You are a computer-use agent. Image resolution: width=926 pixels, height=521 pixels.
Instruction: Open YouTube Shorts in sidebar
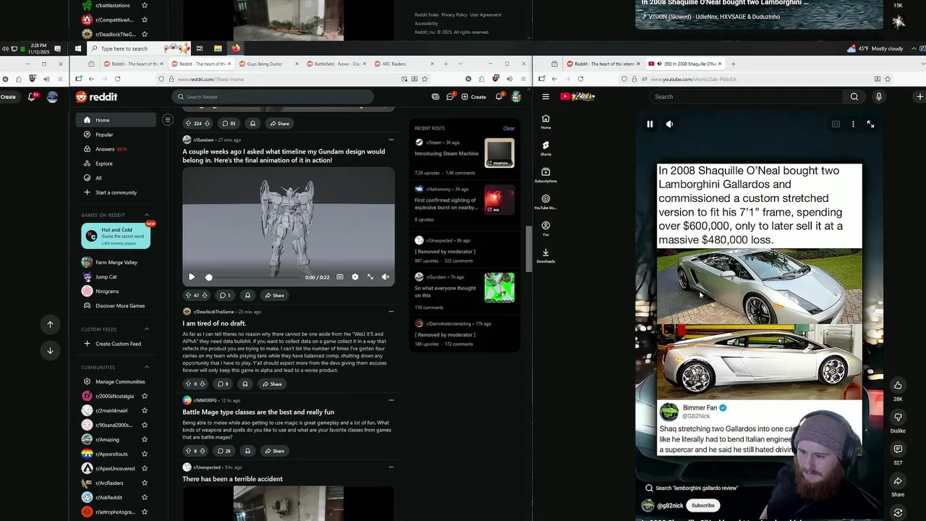tap(545, 148)
